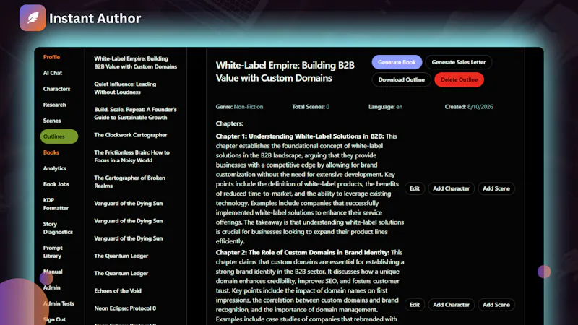The width and height of the screenshot is (578, 325).
Task: Click the 'Chapters:' label
Action: pyautogui.click(x=229, y=123)
